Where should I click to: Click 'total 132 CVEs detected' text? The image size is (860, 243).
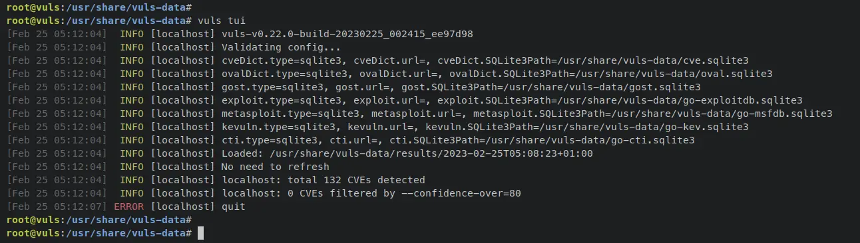[356, 180]
